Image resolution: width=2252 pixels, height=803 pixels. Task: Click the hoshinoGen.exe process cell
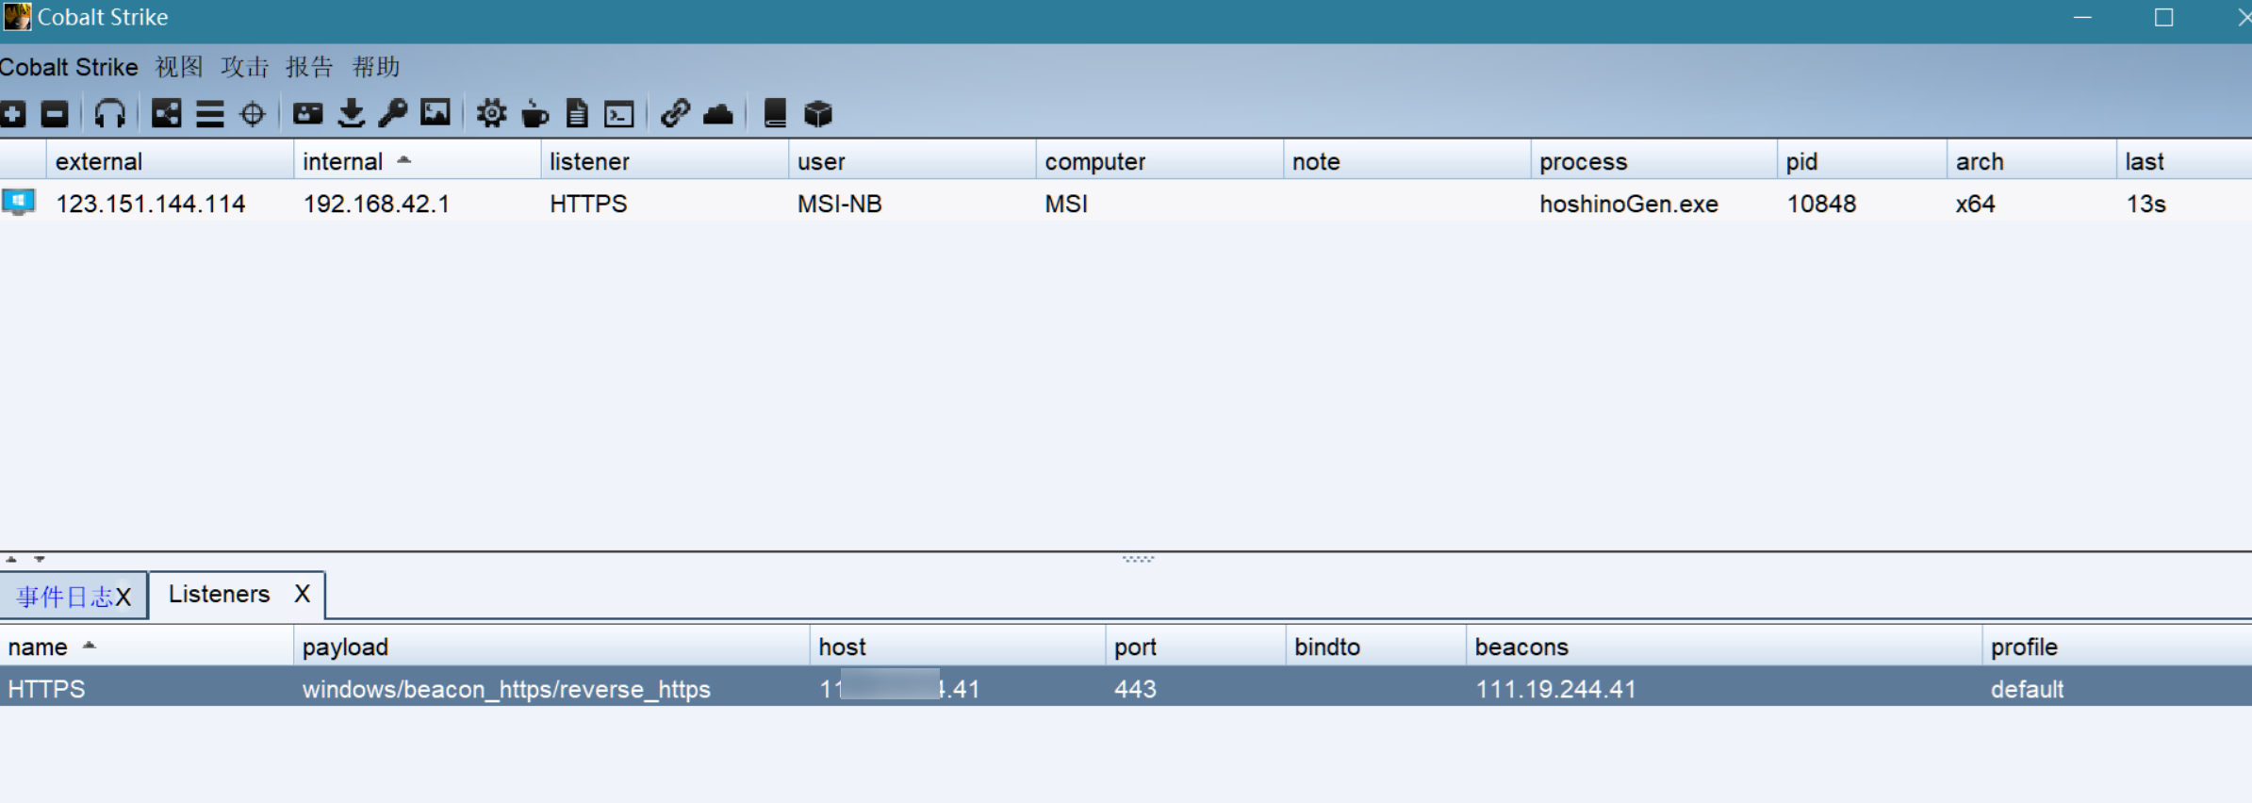coord(1629,204)
